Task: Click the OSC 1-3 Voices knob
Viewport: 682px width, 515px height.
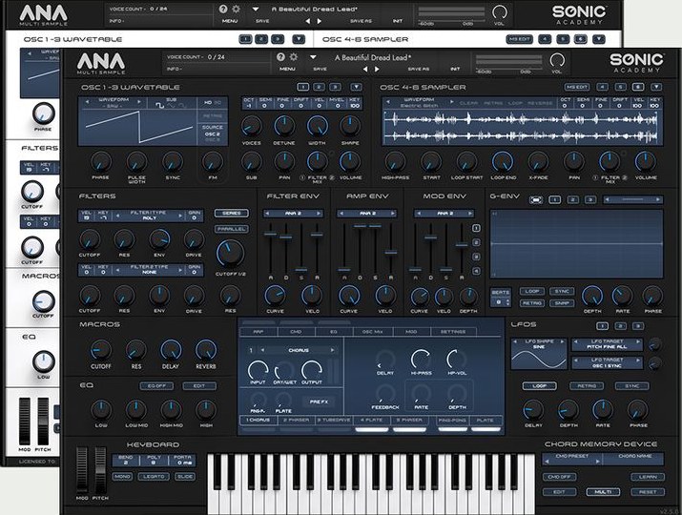Action: point(252,126)
